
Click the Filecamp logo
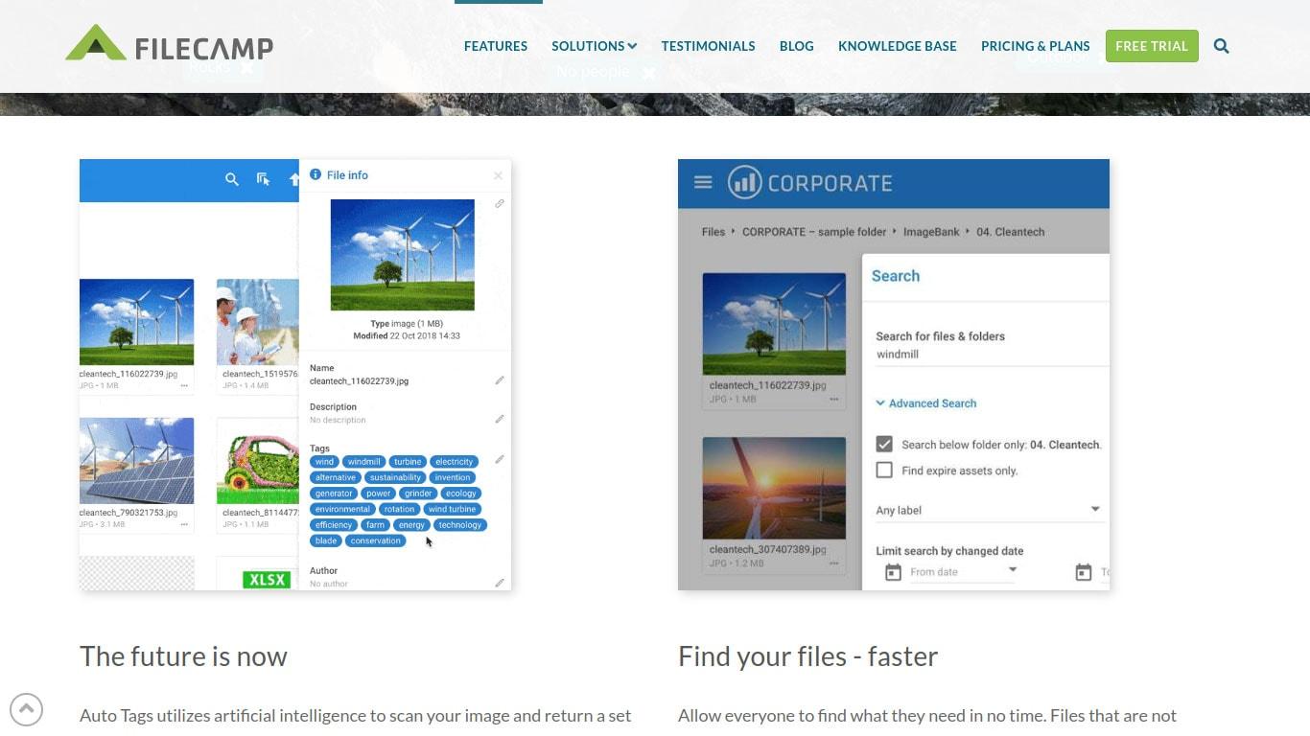[x=170, y=45]
